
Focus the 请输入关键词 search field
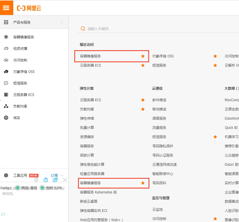click(158, 29)
